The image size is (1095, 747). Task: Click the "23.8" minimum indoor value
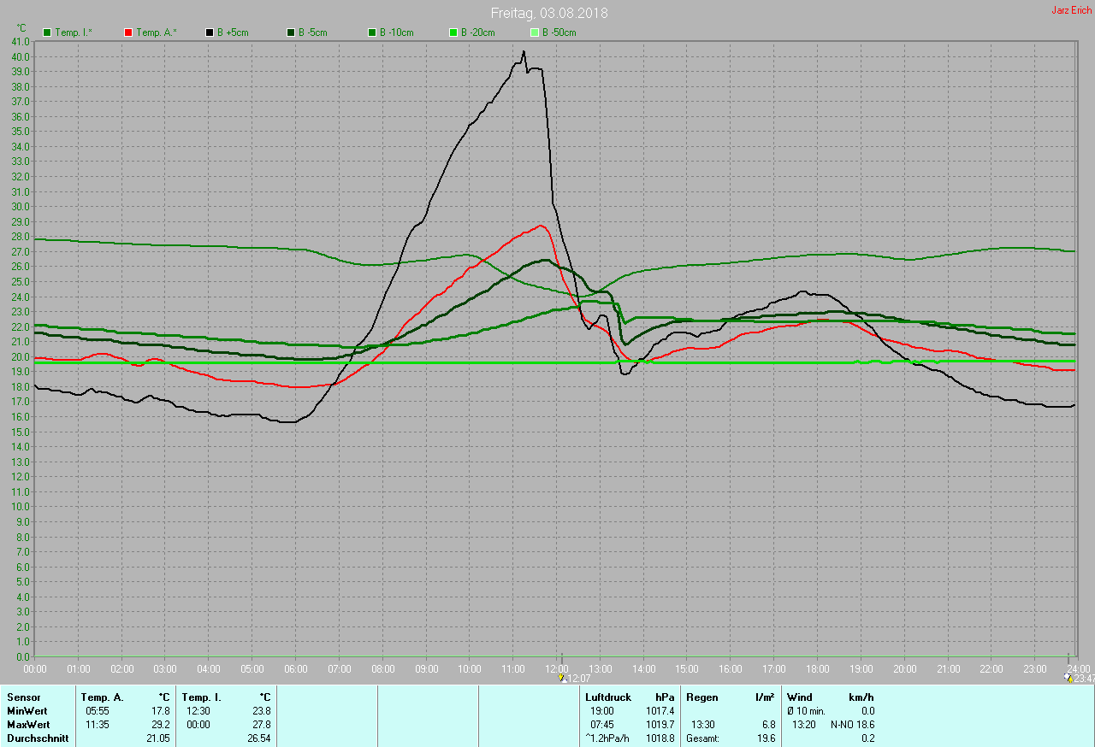click(262, 711)
